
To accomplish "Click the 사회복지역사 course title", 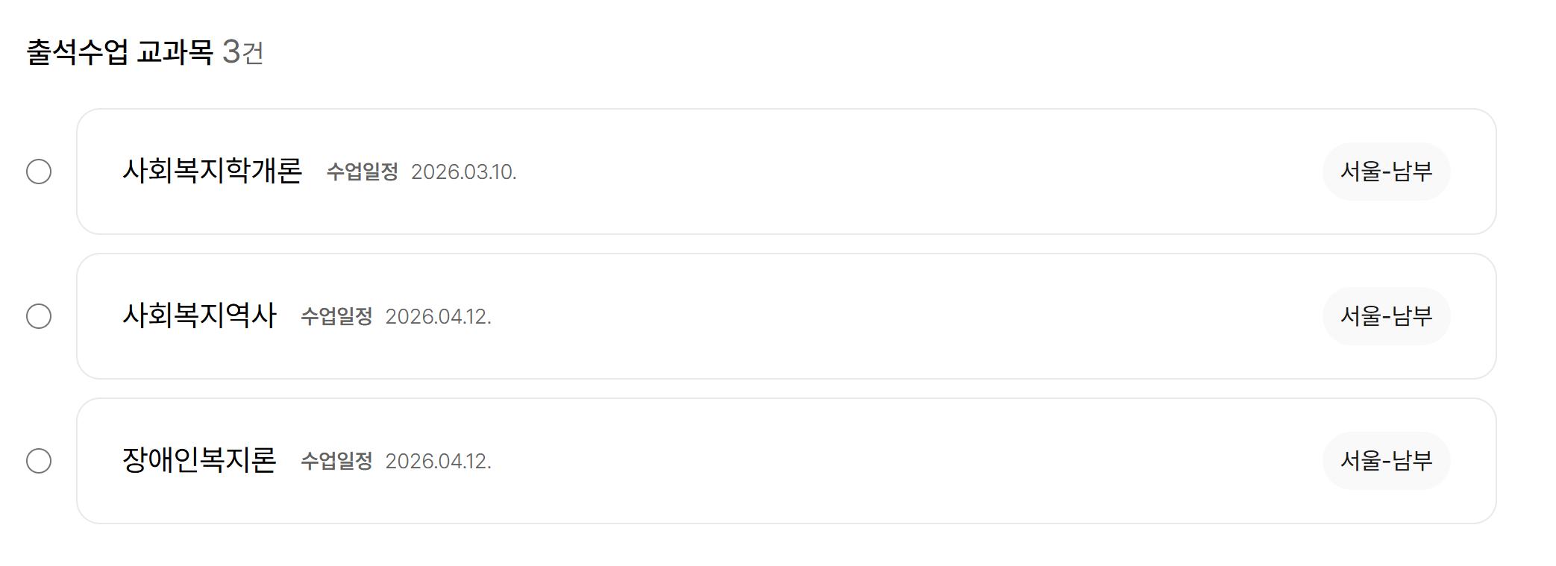I will point(199,315).
